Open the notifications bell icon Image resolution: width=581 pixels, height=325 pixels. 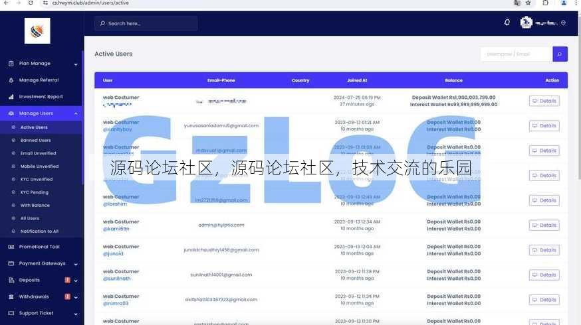pyautogui.click(x=507, y=23)
